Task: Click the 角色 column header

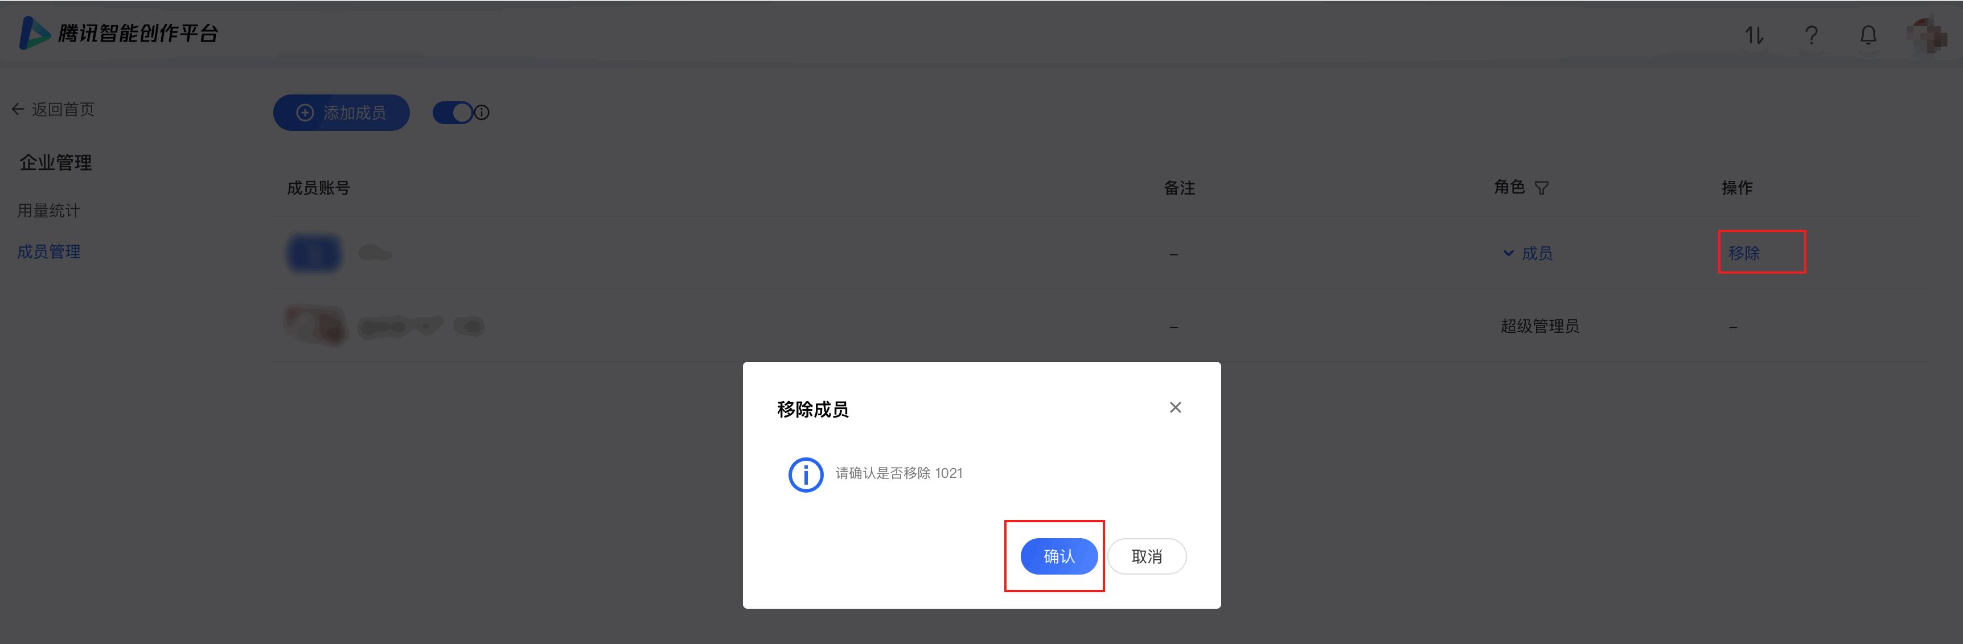Action: tap(1509, 187)
